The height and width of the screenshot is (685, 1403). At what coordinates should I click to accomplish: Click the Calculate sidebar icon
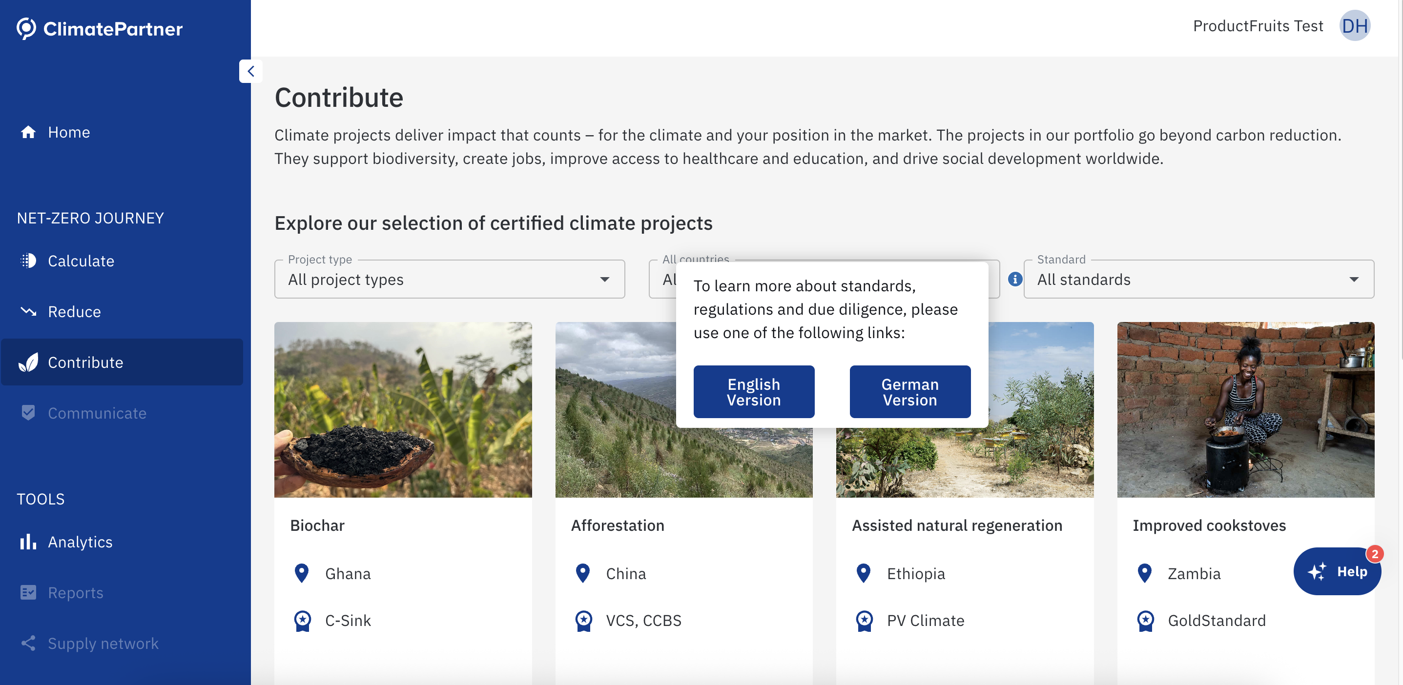[x=28, y=261]
